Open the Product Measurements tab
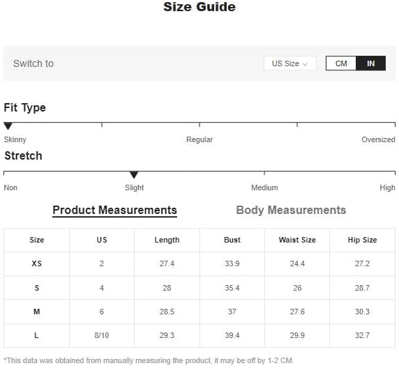 tap(115, 210)
